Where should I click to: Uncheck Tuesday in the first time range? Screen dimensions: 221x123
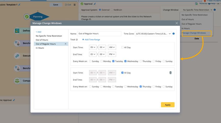click(113, 61)
